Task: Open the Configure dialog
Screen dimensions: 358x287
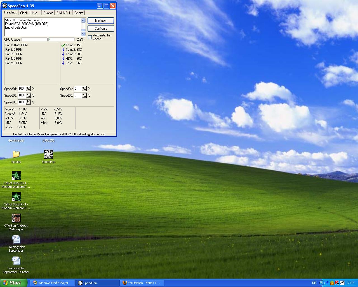Action: pyautogui.click(x=101, y=29)
